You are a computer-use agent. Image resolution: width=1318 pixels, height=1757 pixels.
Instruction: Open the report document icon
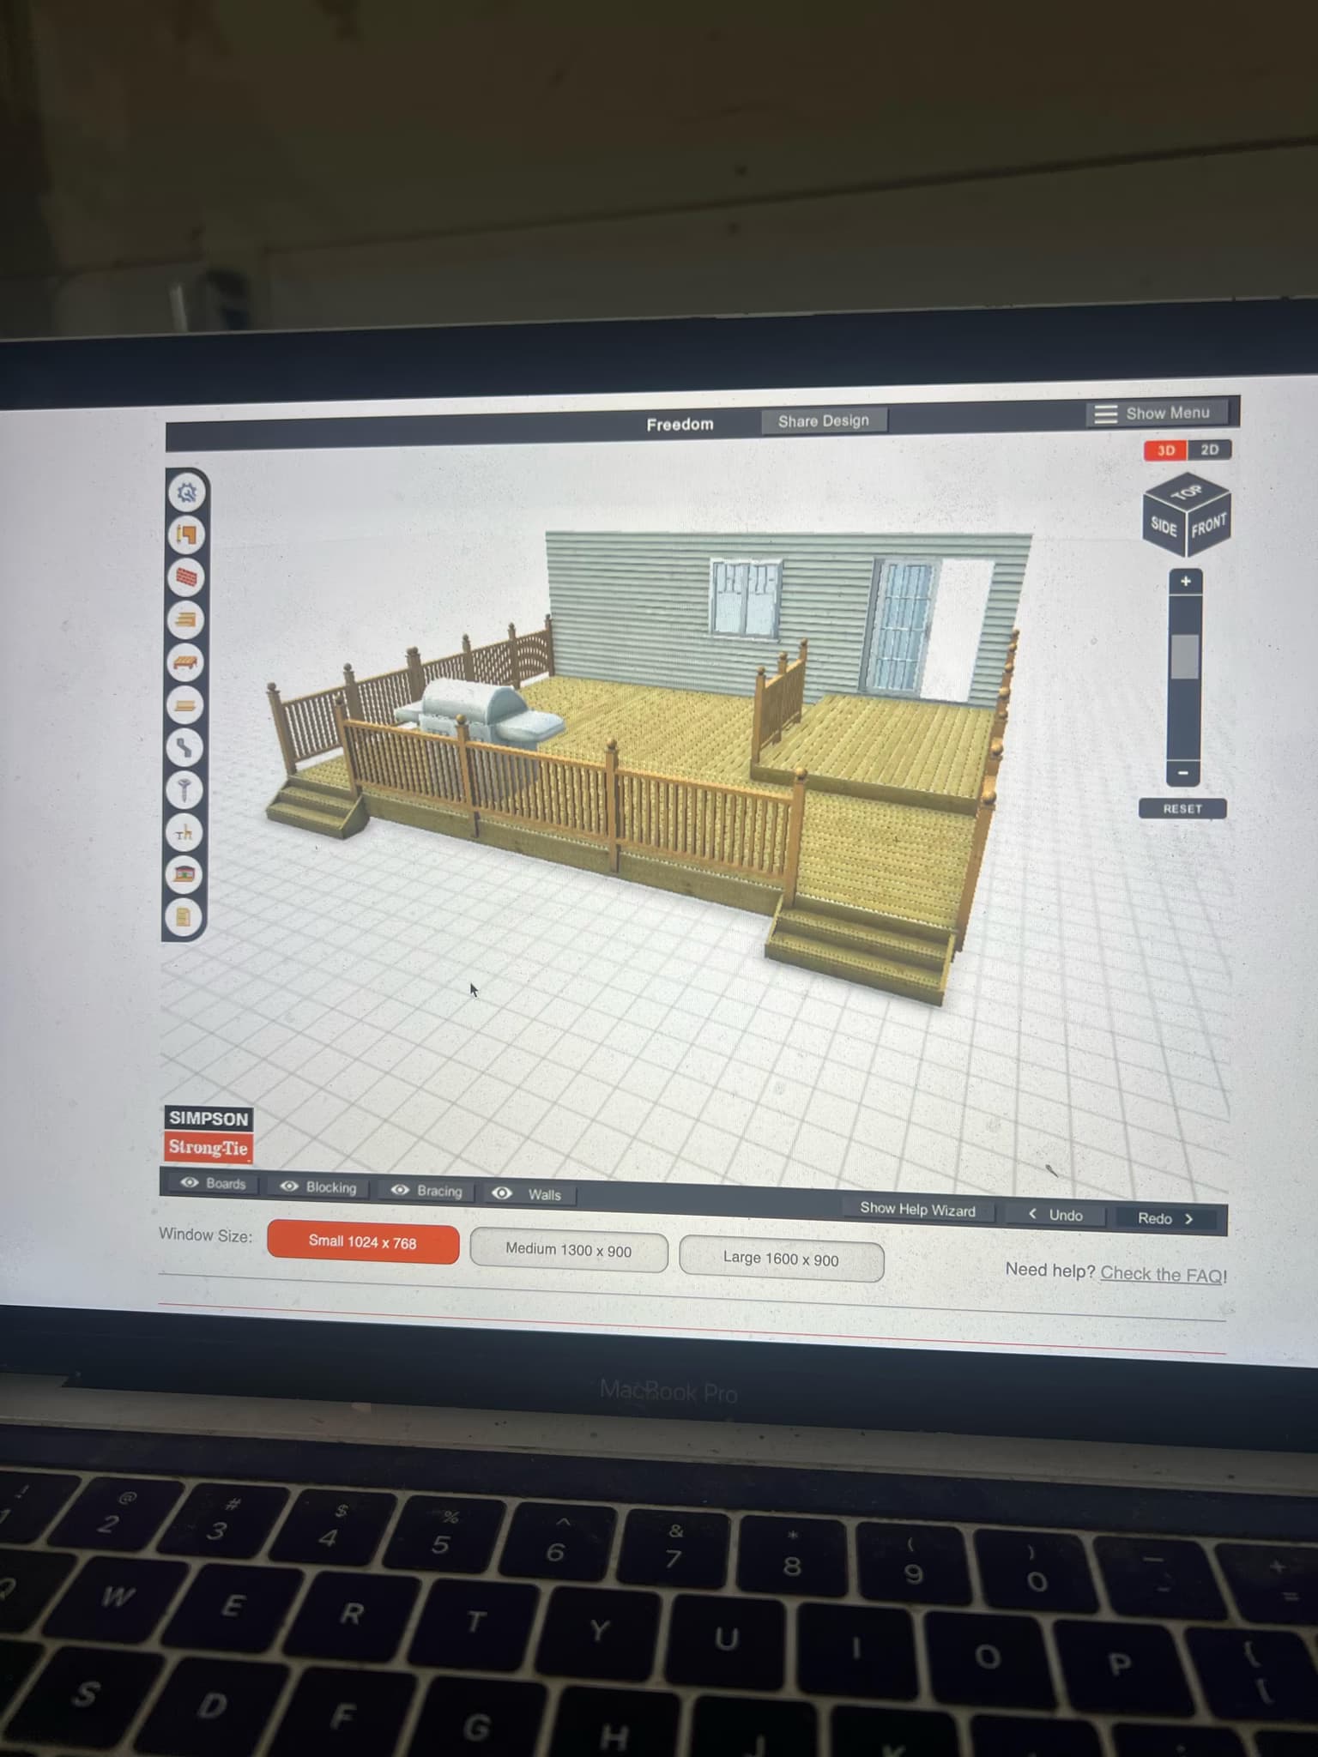coord(184,917)
